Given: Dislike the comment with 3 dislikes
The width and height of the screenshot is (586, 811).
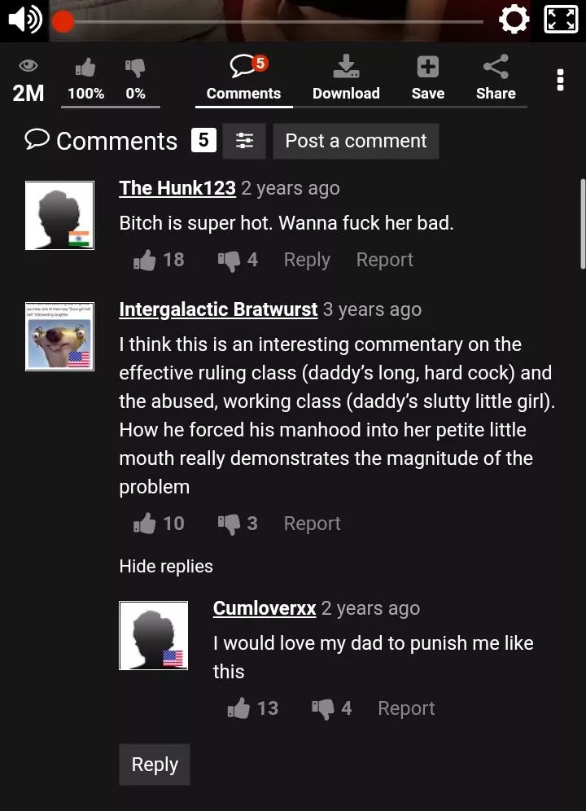Looking at the screenshot, I should [230, 524].
